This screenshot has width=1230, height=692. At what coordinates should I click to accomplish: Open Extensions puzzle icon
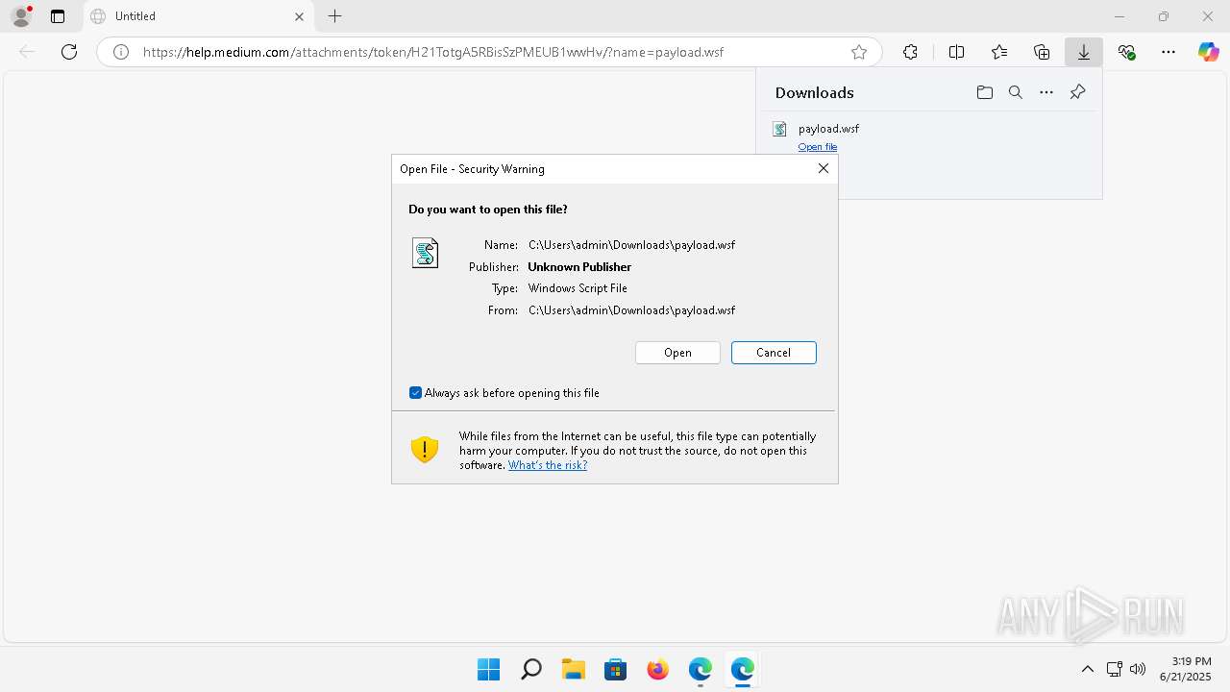tap(910, 52)
